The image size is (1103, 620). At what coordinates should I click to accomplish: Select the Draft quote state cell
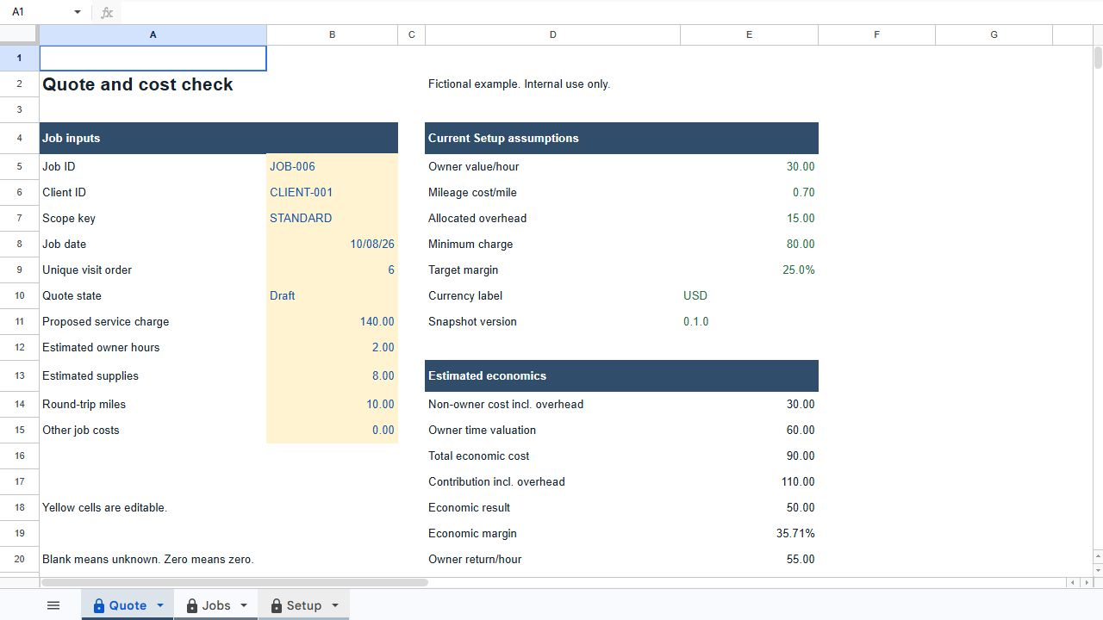332,295
